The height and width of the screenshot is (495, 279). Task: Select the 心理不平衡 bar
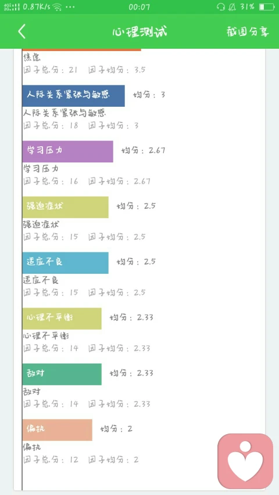(62, 319)
